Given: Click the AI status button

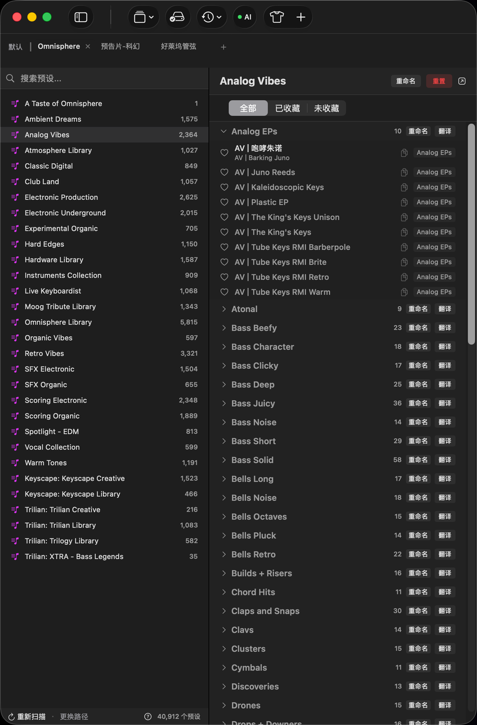Looking at the screenshot, I should point(244,17).
